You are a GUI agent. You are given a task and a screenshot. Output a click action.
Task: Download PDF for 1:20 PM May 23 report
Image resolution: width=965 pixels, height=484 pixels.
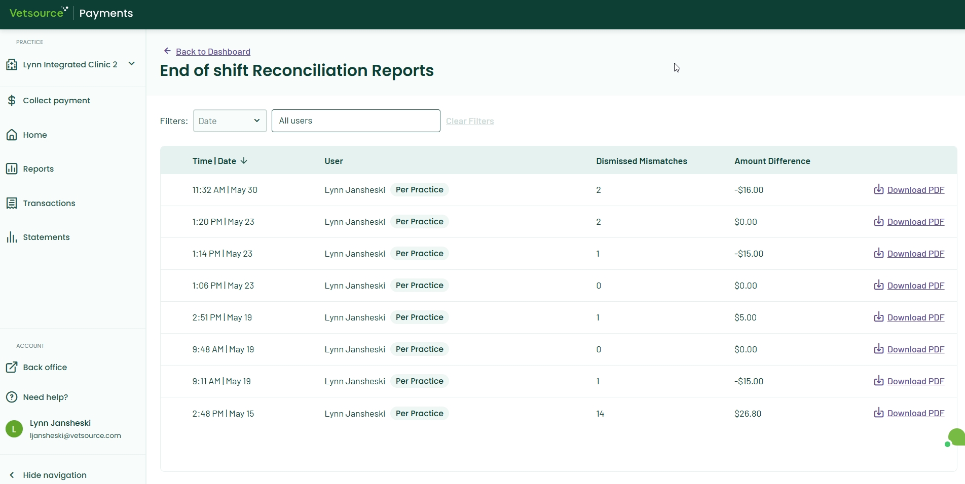click(915, 222)
